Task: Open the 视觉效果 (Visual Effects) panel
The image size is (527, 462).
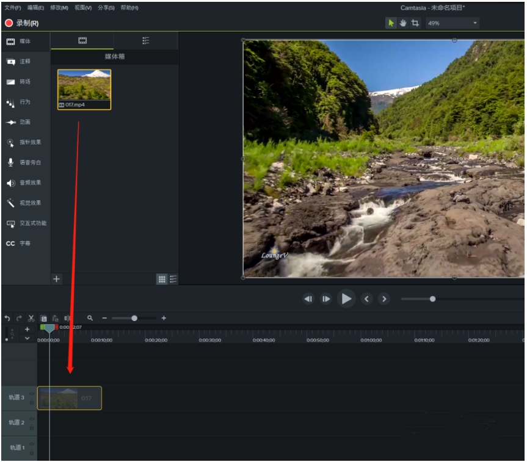Action: click(27, 203)
